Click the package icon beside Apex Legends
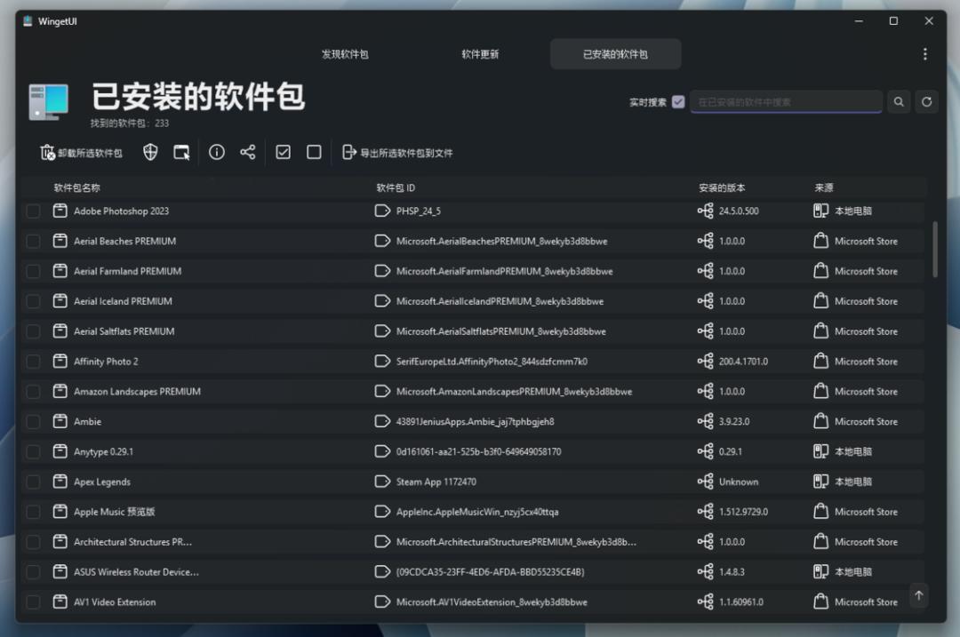This screenshot has width=960, height=637. 60,482
